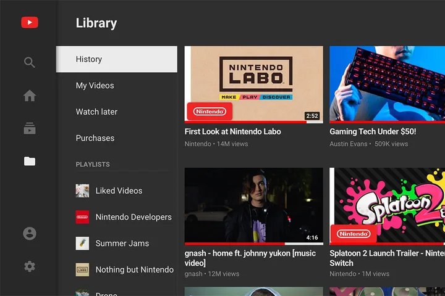445x296 pixels.
Task: Open the Search magnifier icon
Action: point(30,62)
